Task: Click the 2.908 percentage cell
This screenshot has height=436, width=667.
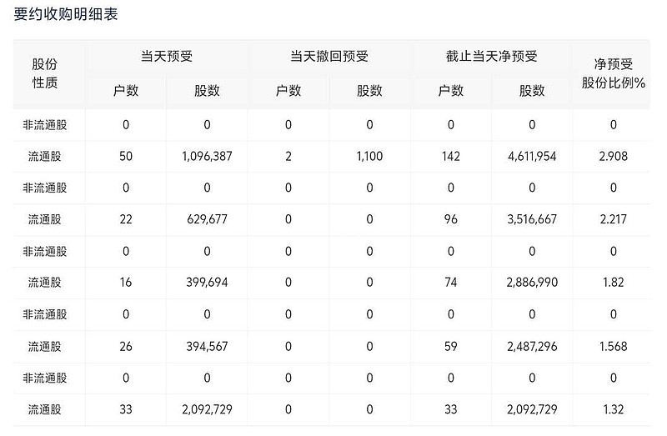Action: pos(613,156)
